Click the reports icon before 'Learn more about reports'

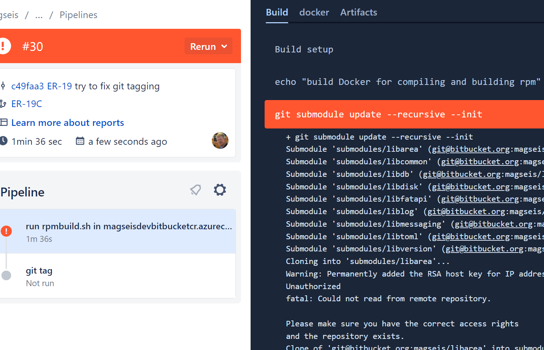click(4, 122)
